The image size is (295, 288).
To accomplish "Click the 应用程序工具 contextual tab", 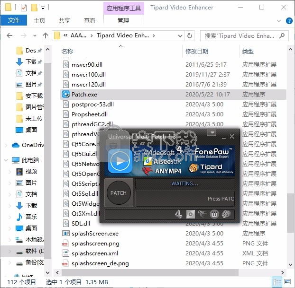I will click(124, 8).
